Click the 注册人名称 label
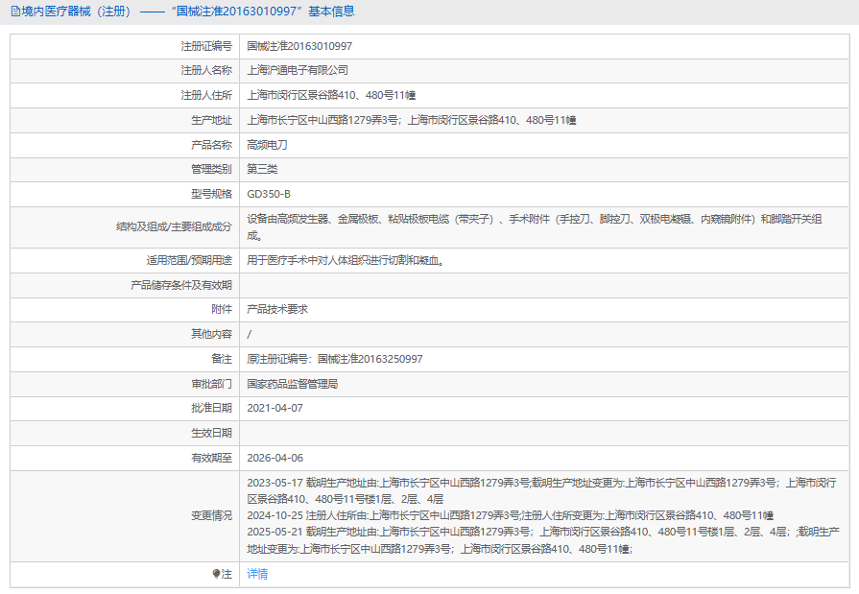Viewport: 859px width, 594px height. click(x=206, y=70)
